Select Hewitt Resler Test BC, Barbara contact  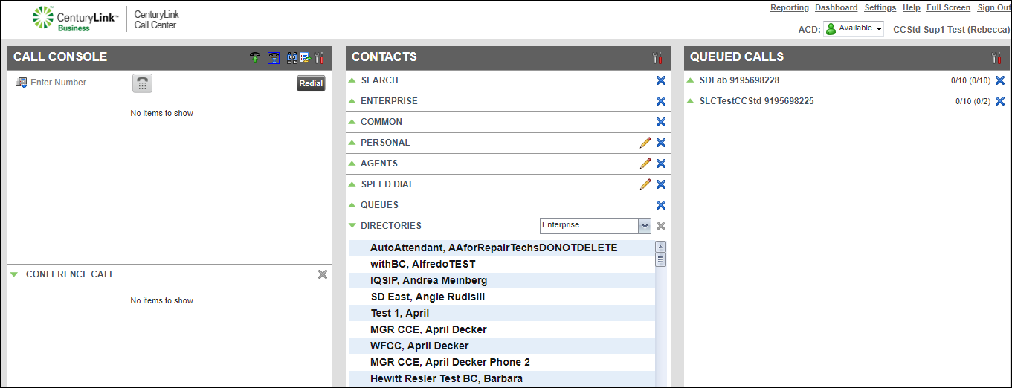(x=502, y=378)
